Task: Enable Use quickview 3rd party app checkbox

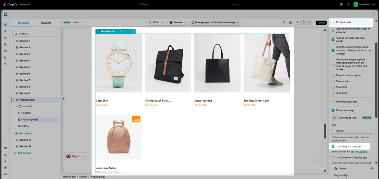Action: point(333,158)
